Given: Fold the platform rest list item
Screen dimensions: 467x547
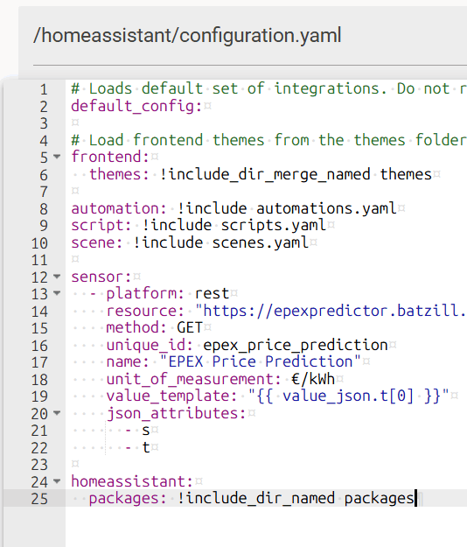Looking at the screenshot, I should click(x=57, y=294).
